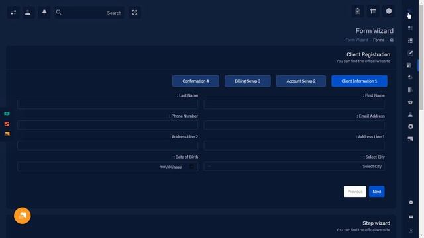424x238 pixels.
Task: Click the scrollbar down arrow at page bottom
Action: [x=421, y=236]
